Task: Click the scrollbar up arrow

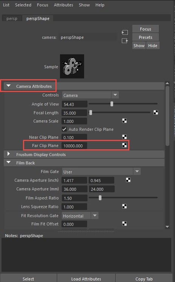Action: click(x=167, y=83)
